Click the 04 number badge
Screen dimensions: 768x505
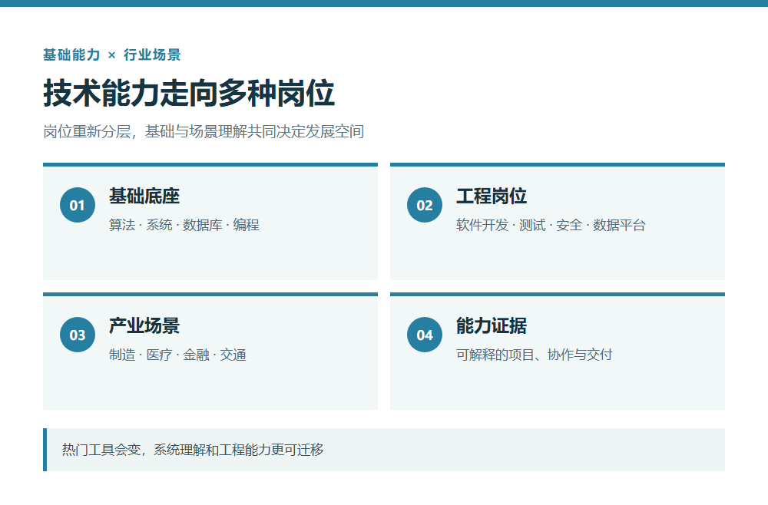pyautogui.click(x=425, y=335)
